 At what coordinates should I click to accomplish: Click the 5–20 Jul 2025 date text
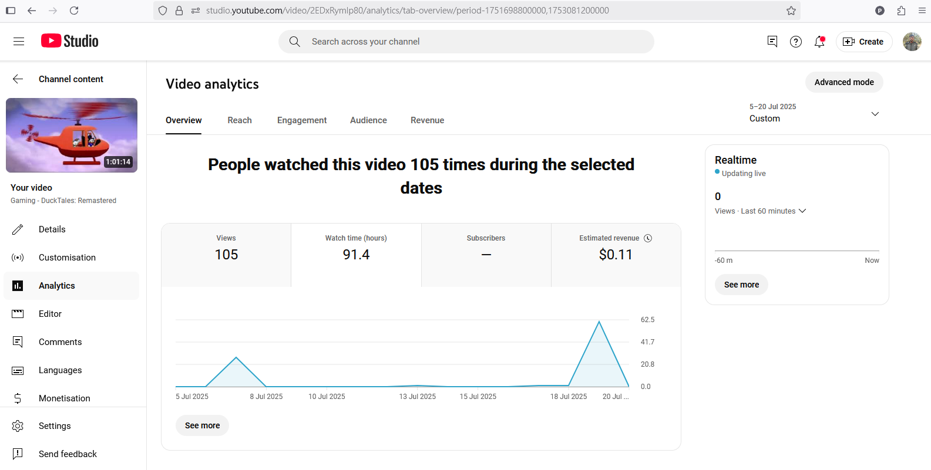(x=773, y=107)
